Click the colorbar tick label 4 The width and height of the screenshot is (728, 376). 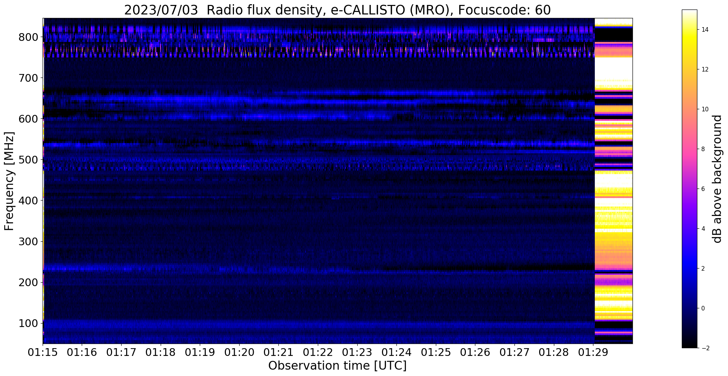point(703,229)
